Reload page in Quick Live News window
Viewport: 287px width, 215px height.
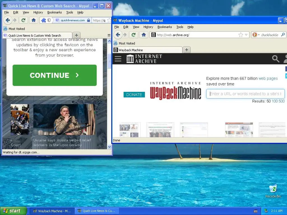point(24,20)
